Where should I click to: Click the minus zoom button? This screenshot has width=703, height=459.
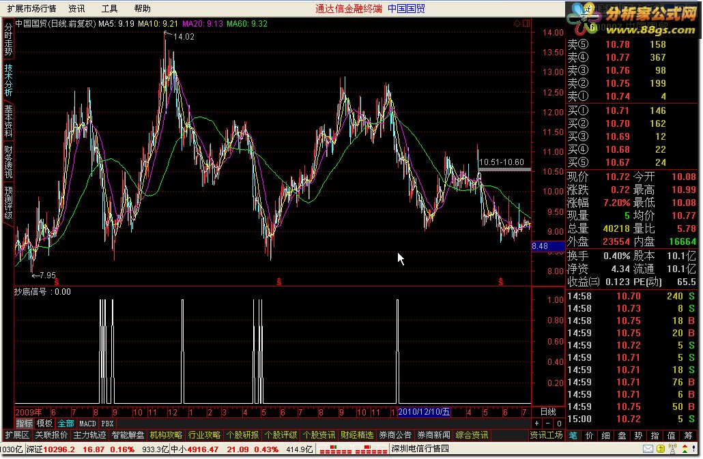coord(548,423)
